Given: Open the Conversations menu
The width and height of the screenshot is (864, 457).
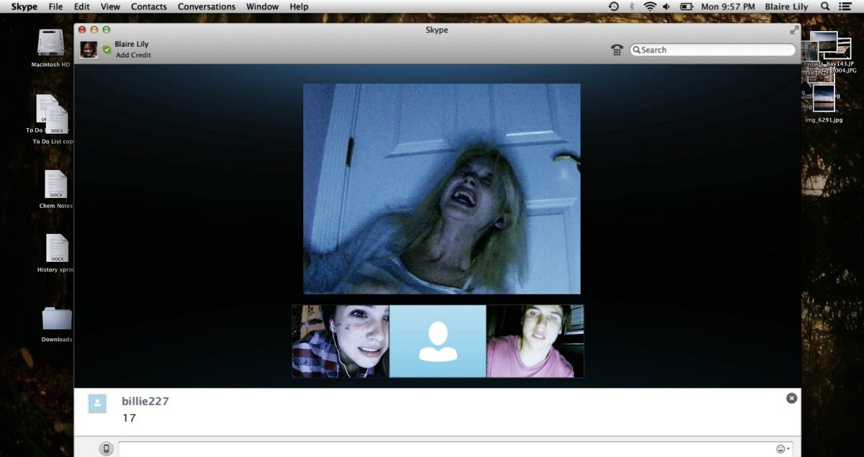Looking at the screenshot, I should [207, 6].
